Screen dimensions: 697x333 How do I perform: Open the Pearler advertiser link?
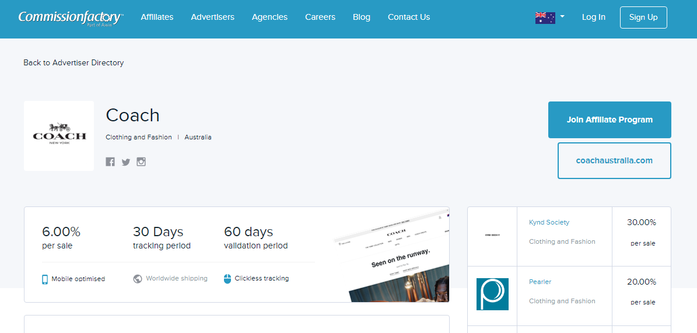[540, 282]
